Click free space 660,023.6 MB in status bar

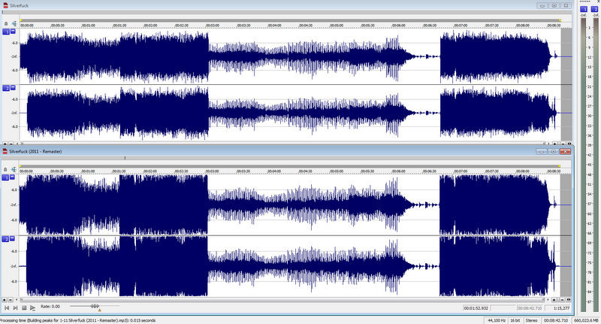click(x=586, y=320)
